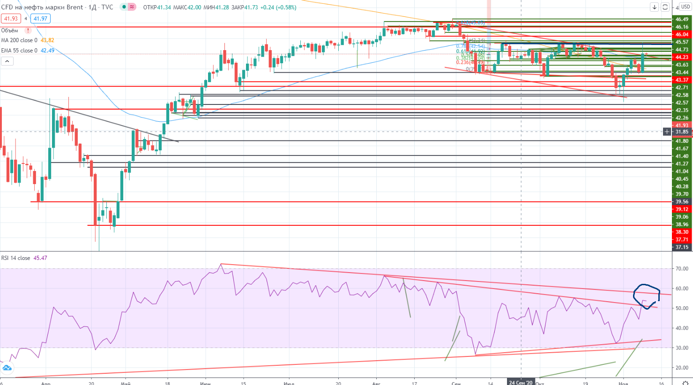Click the volume indicator warning exclamation icon
Screen dimensions: 693x385
pyautogui.click(x=29, y=30)
